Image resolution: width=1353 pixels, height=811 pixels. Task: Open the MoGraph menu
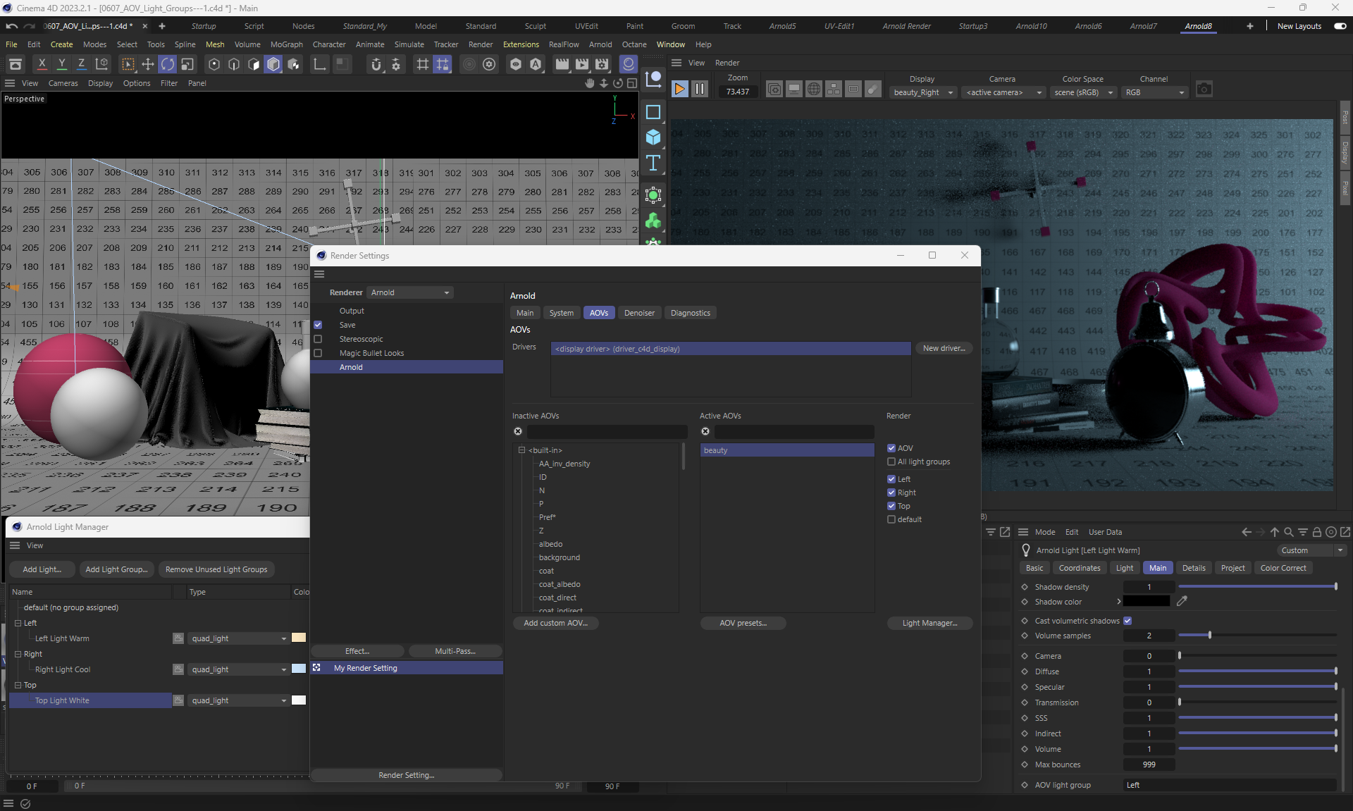click(x=286, y=44)
